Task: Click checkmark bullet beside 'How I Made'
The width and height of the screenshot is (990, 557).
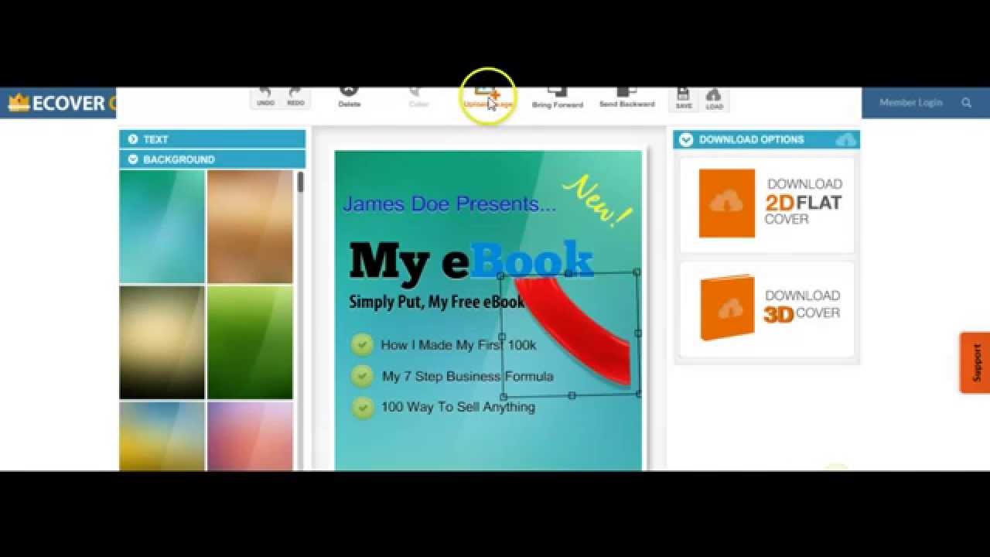Action: point(362,344)
